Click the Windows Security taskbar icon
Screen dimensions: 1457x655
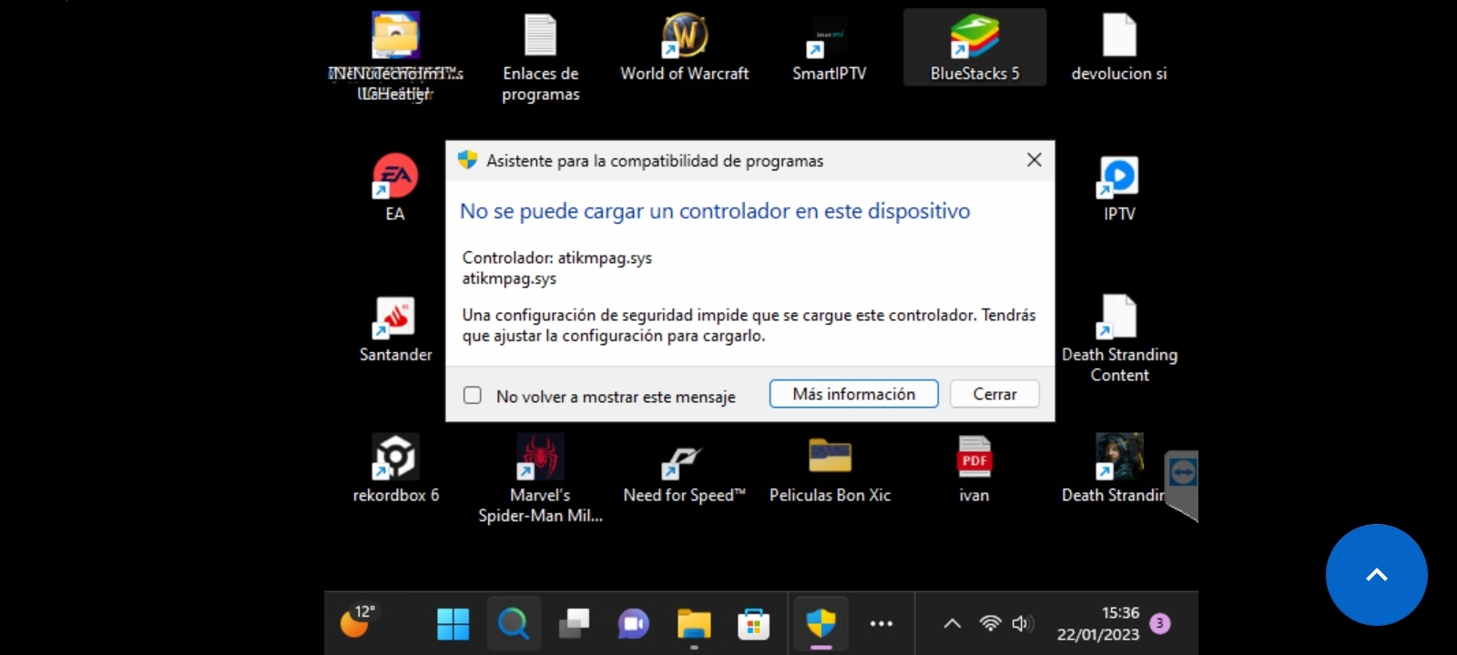pos(820,623)
